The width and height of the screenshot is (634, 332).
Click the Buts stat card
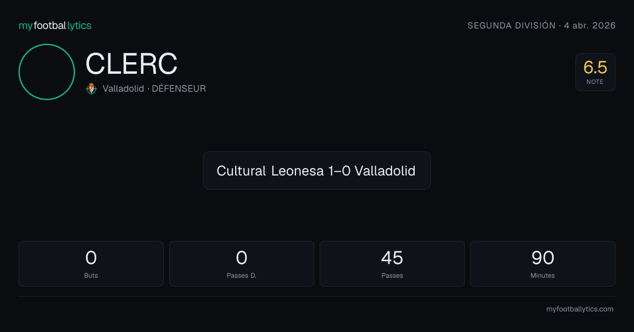(91, 263)
